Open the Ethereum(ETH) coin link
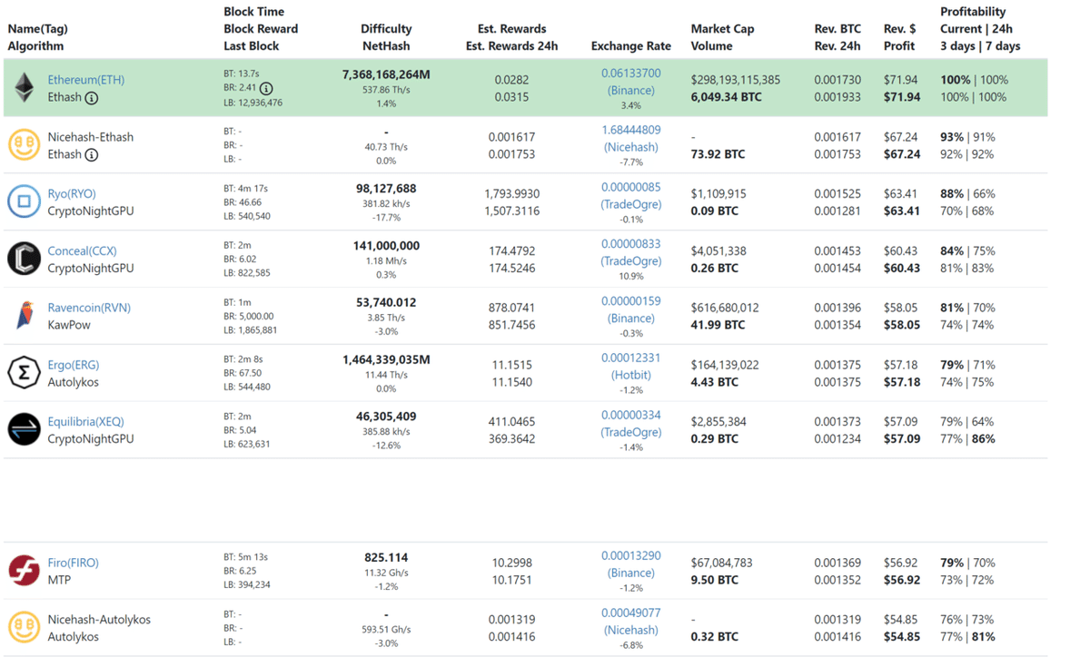This screenshot has height=657, width=1090. point(86,80)
